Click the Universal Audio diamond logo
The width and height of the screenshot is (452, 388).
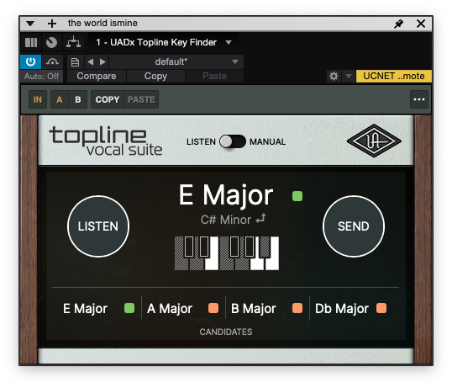click(374, 141)
